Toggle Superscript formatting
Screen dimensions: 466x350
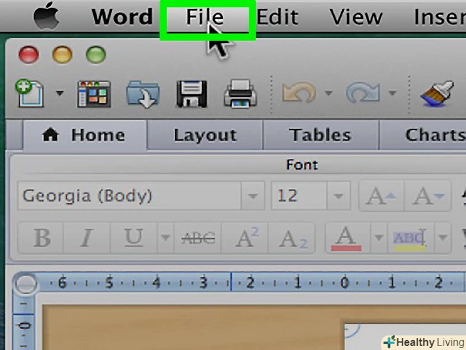pos(246,238)
